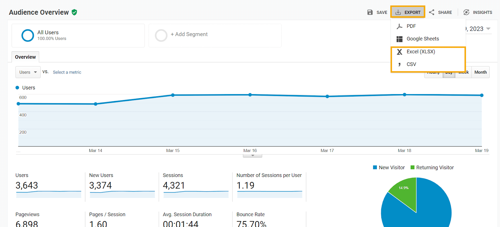Click the INSIGHTS button label

(x=482, y=13)
